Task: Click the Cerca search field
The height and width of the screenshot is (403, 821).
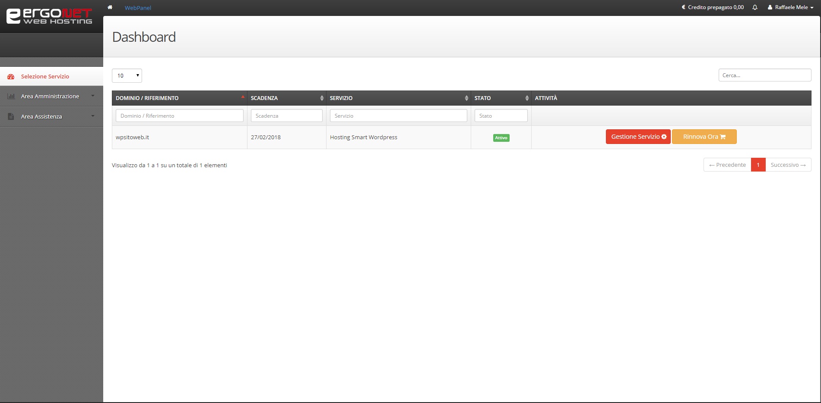Action: tap(764, 75)
